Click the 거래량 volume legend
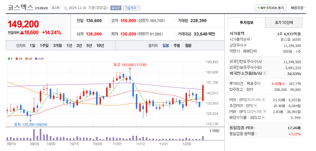Screen dimensions: 316x151 click(x=214, y=131)
